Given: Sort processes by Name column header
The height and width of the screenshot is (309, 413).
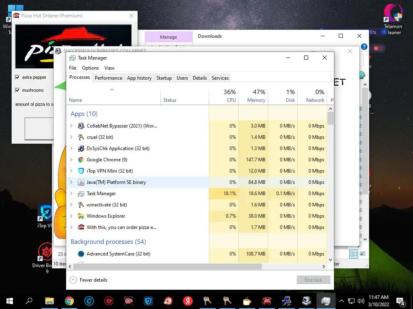Looking at the screenshot, I should tap(113, 96).
